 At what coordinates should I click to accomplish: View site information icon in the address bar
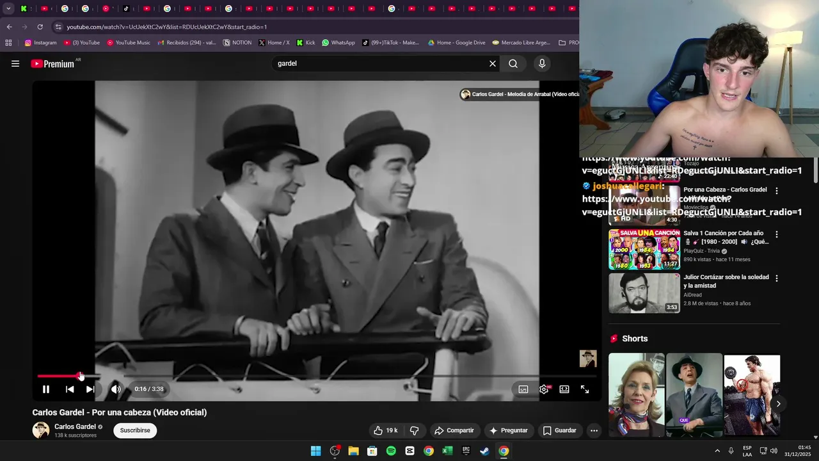[58, 27]
